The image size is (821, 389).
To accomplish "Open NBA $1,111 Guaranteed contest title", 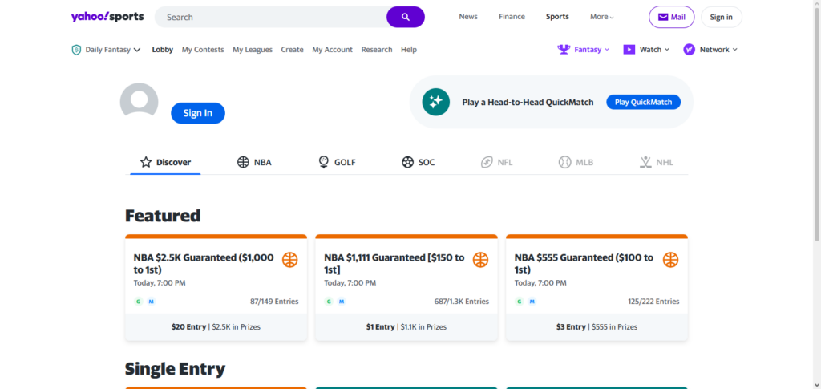I will point(394,264).
